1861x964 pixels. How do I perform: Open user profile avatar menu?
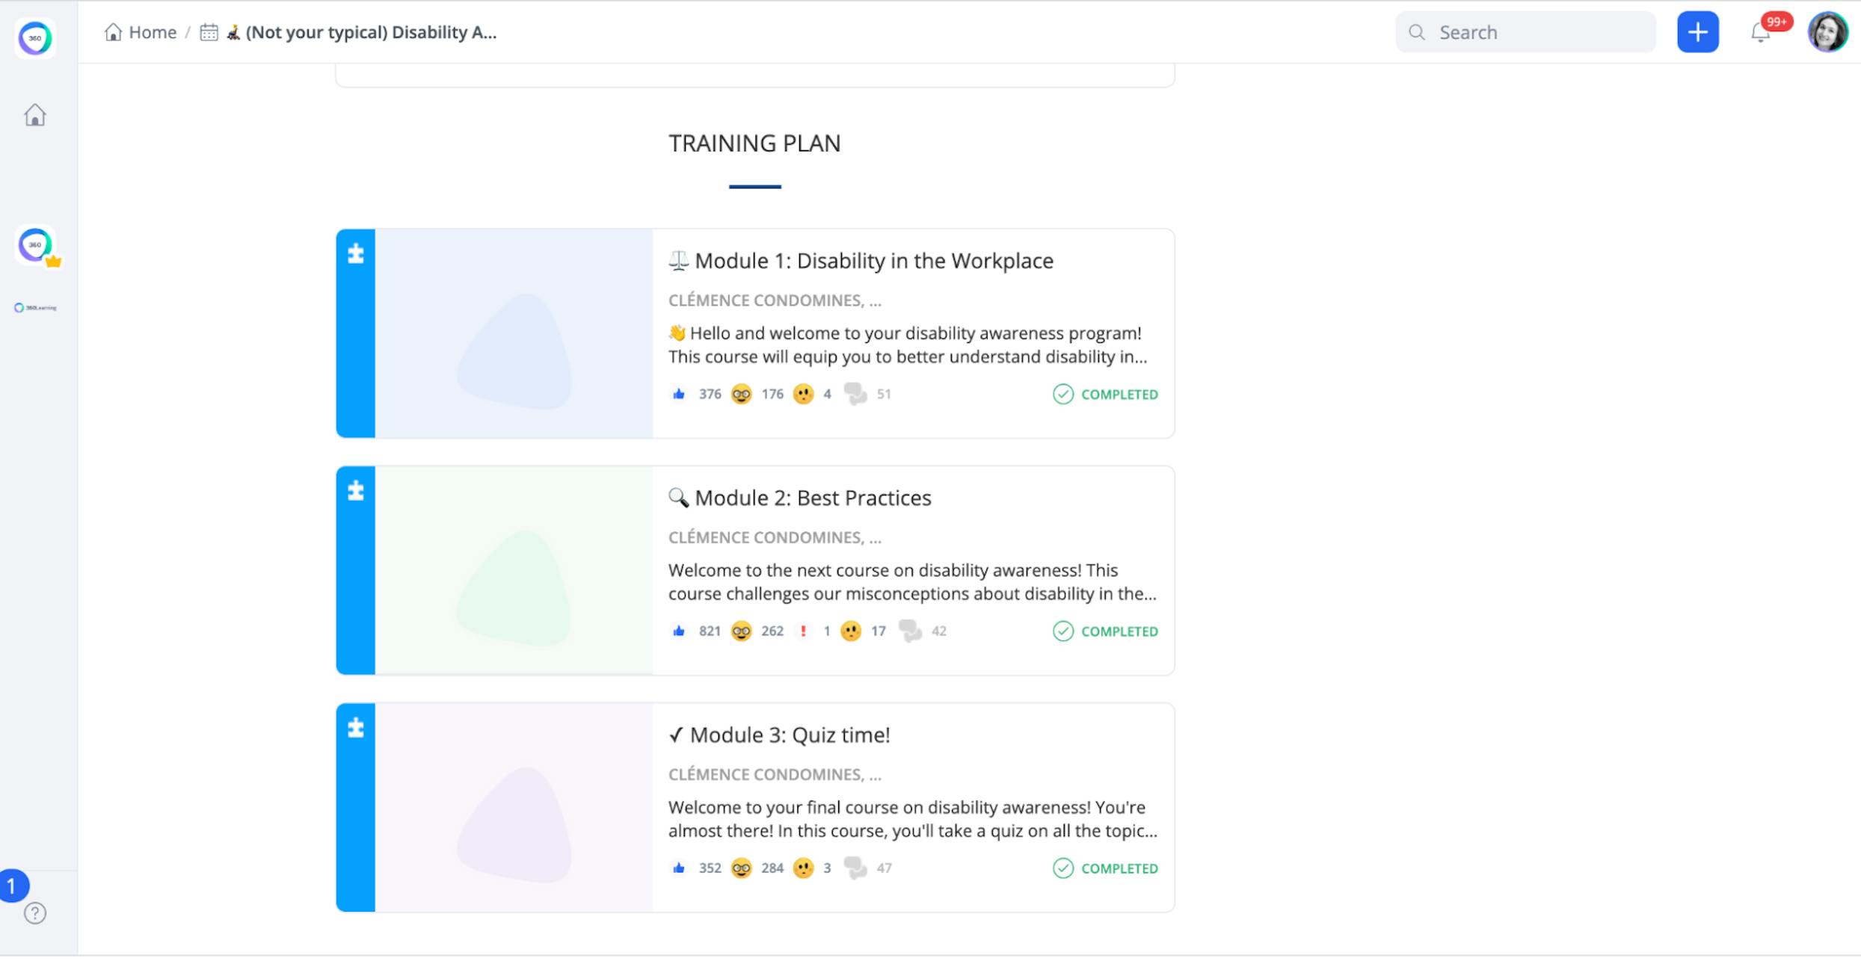pos(1827,32)
